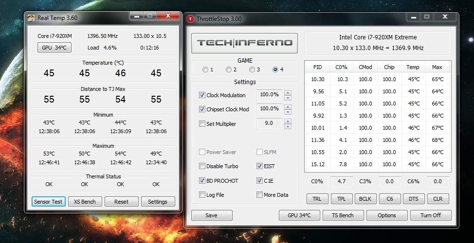The width and height of the screenshot is (474, 243).
Task: Enable the Log File checkbox
Action: pyautogui.click(x=202, y=195)
